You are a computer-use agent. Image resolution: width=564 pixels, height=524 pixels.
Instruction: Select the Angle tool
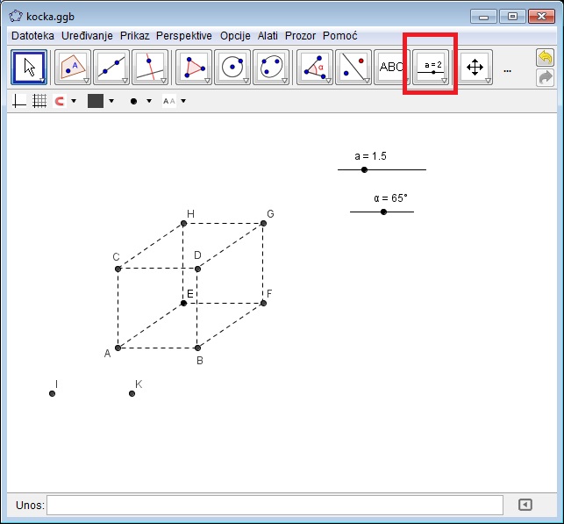pos(314,68)
